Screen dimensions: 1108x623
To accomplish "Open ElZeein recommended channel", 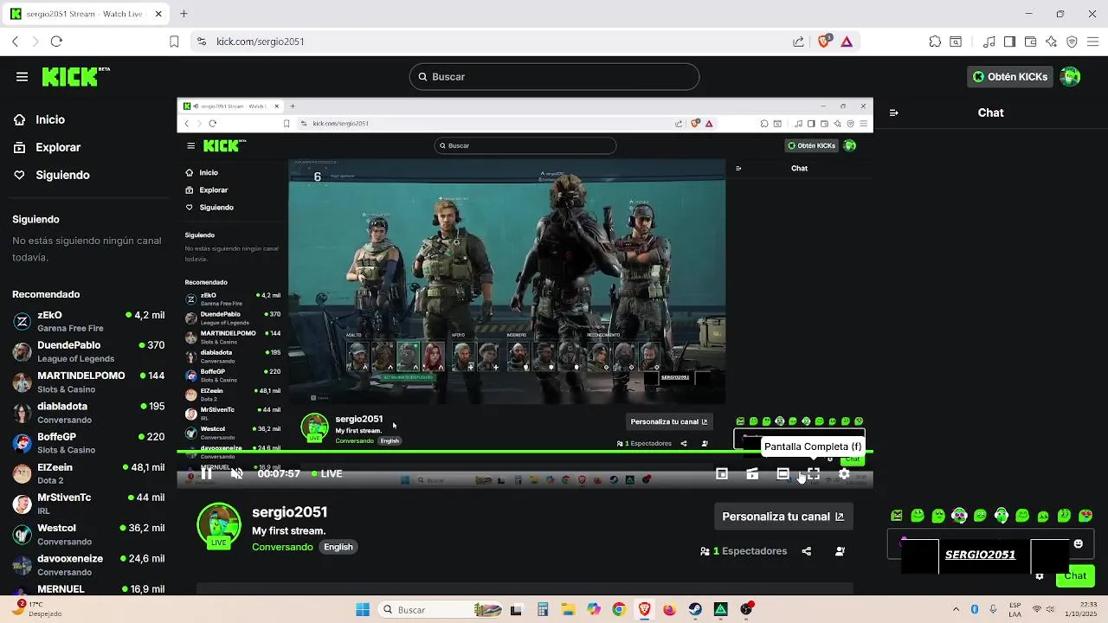I will point(88,473).
